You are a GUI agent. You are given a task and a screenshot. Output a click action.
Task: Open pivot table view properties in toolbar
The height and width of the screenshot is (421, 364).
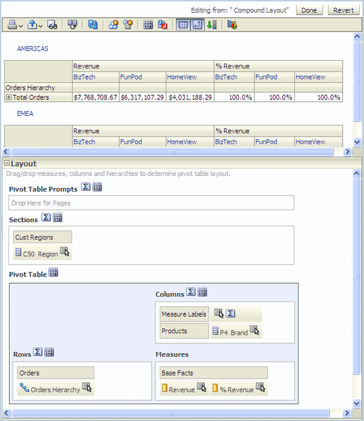pyautogui.click(x=148, y=25)
